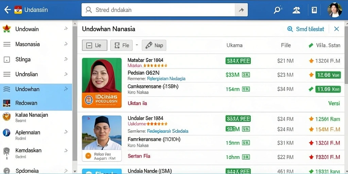Image resolution: width=348 pixels, height=174 pixels.
Task: Open 'Famrkeransane (i1010H)' row
Action: (x=154, y=139)
